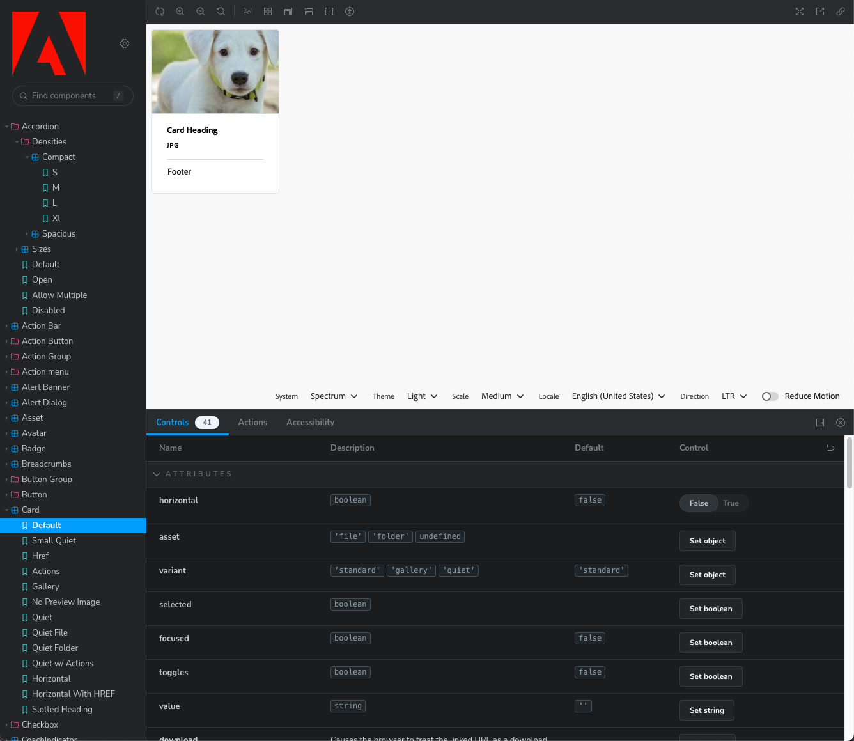Zoom in on the preview canvas
Image resolution: width=854 pixels, height=741 pixels.
(180, 12)
